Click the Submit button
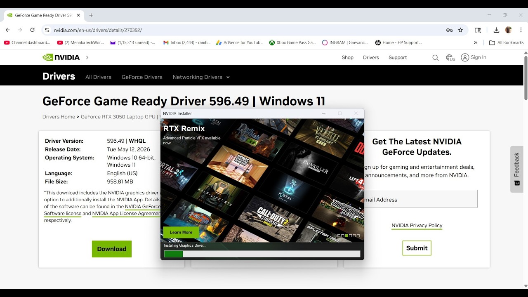Screen dimensions: 528x297 point(417,248)
